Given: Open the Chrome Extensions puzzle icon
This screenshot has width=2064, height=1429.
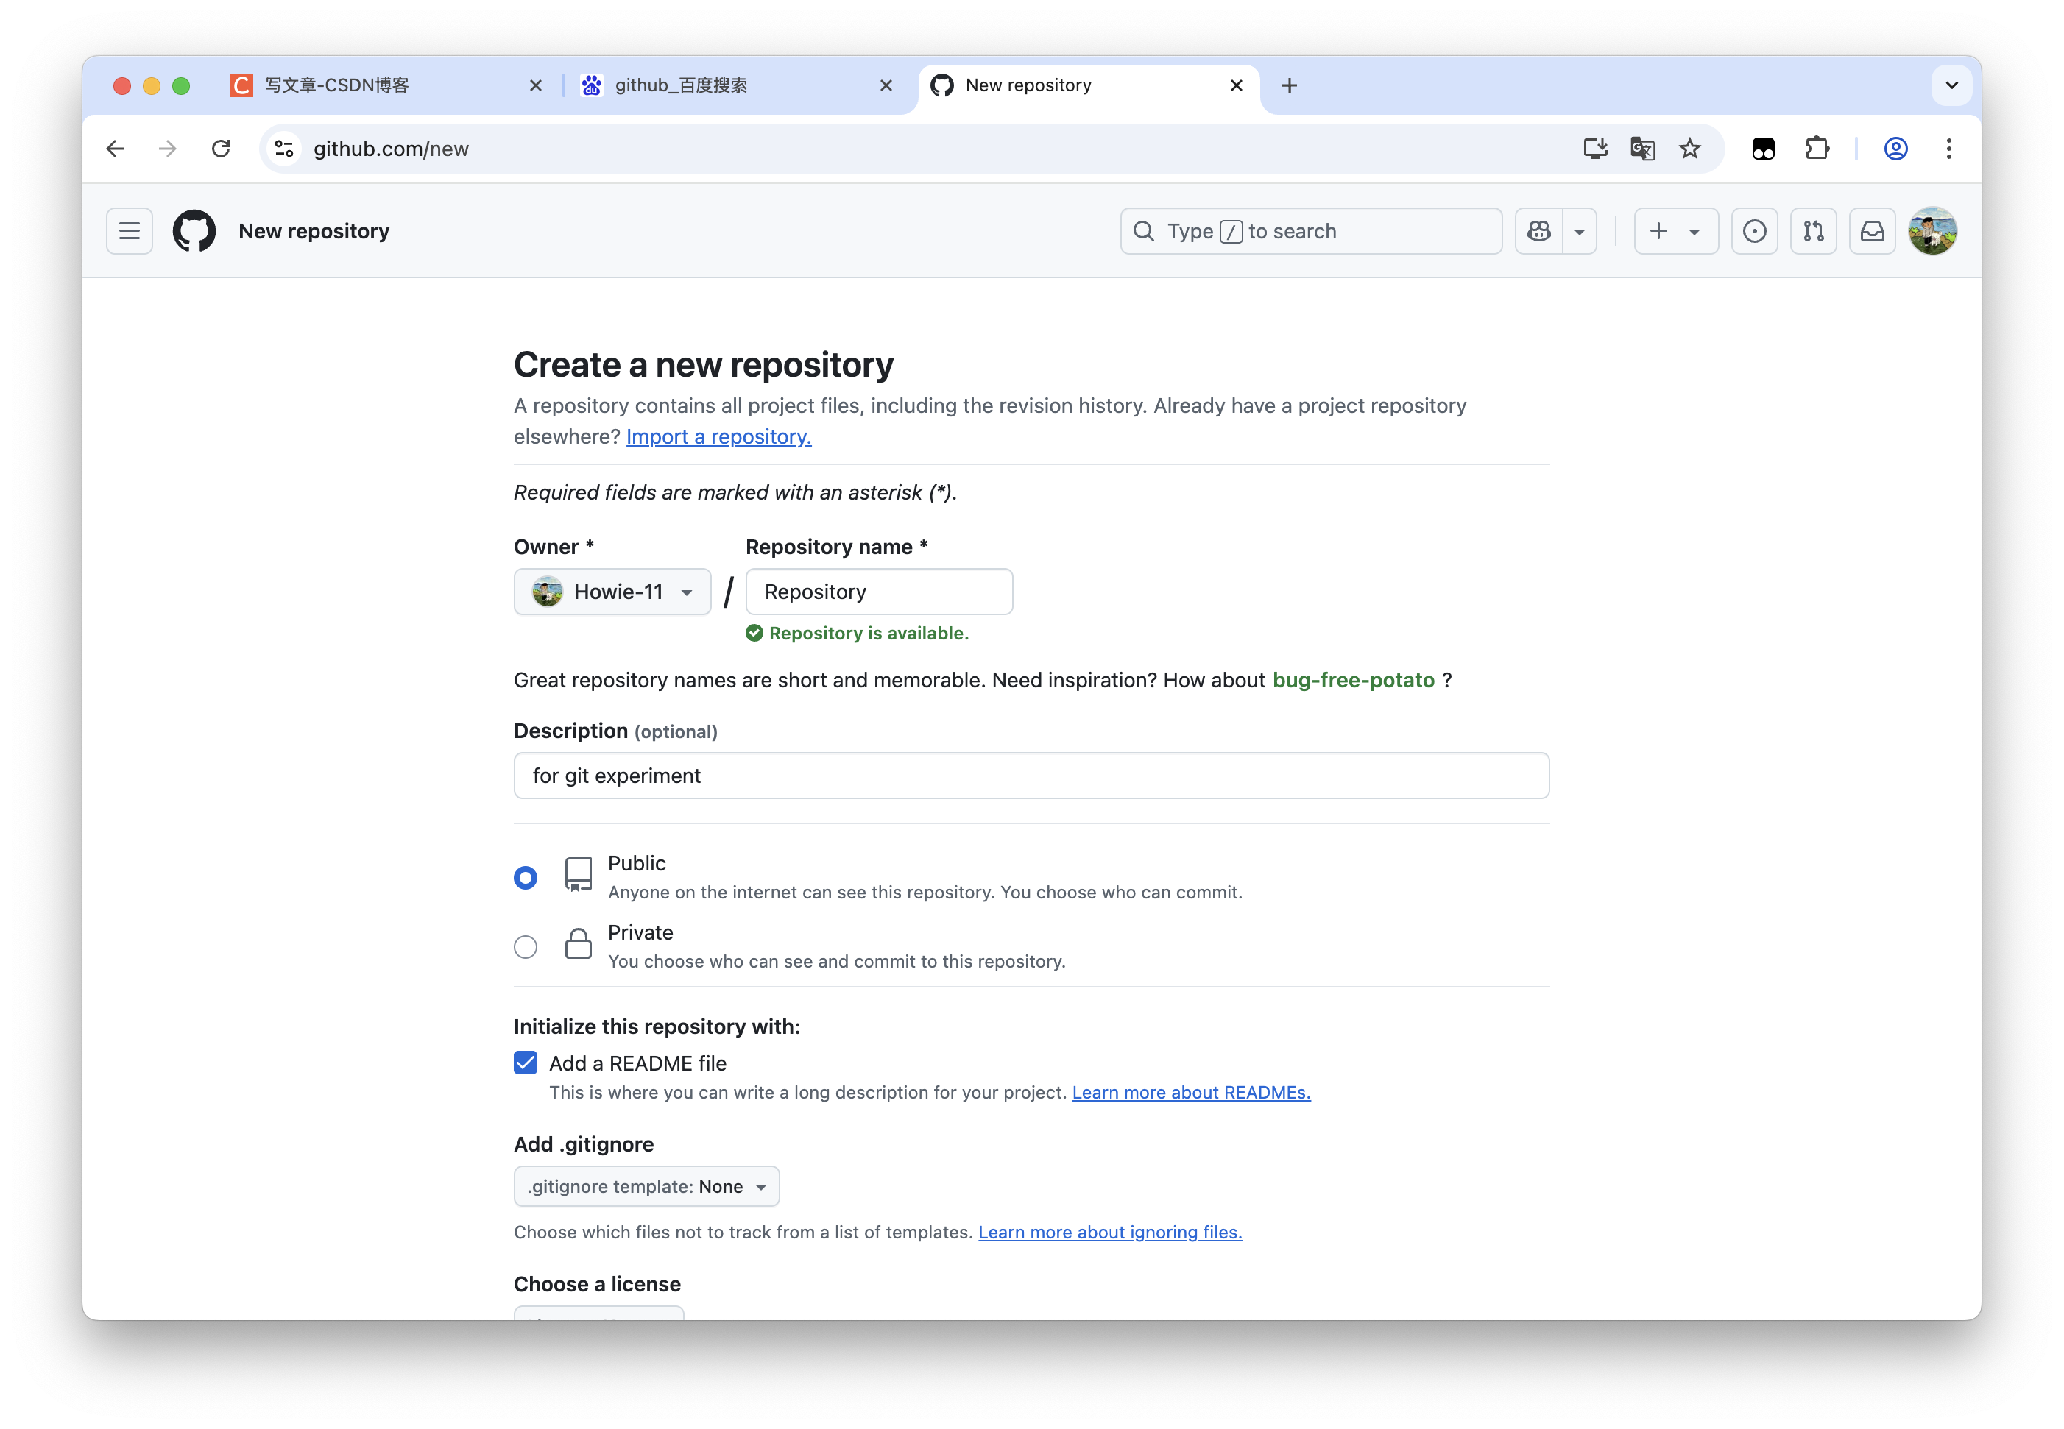Looking at the screenshot, I should pos(1817,149).
